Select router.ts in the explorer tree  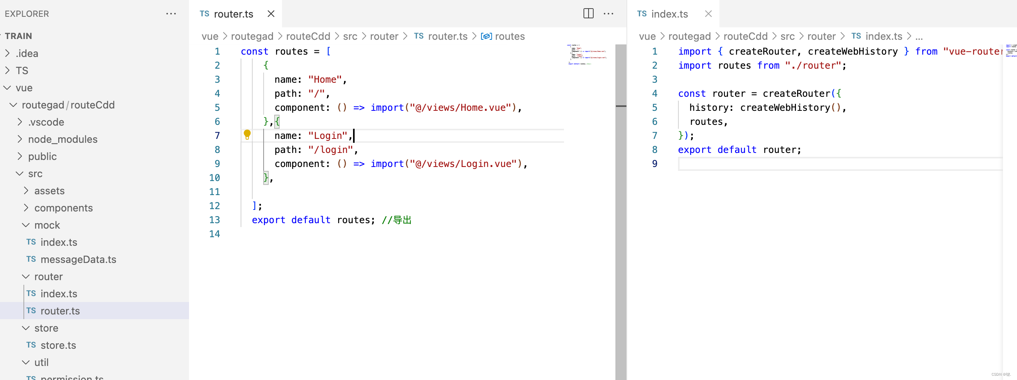click(x=95, y=311)
